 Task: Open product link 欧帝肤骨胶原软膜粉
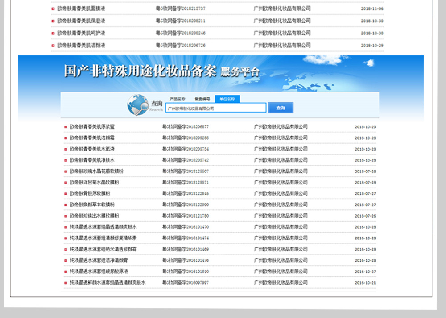click(90, 193)
